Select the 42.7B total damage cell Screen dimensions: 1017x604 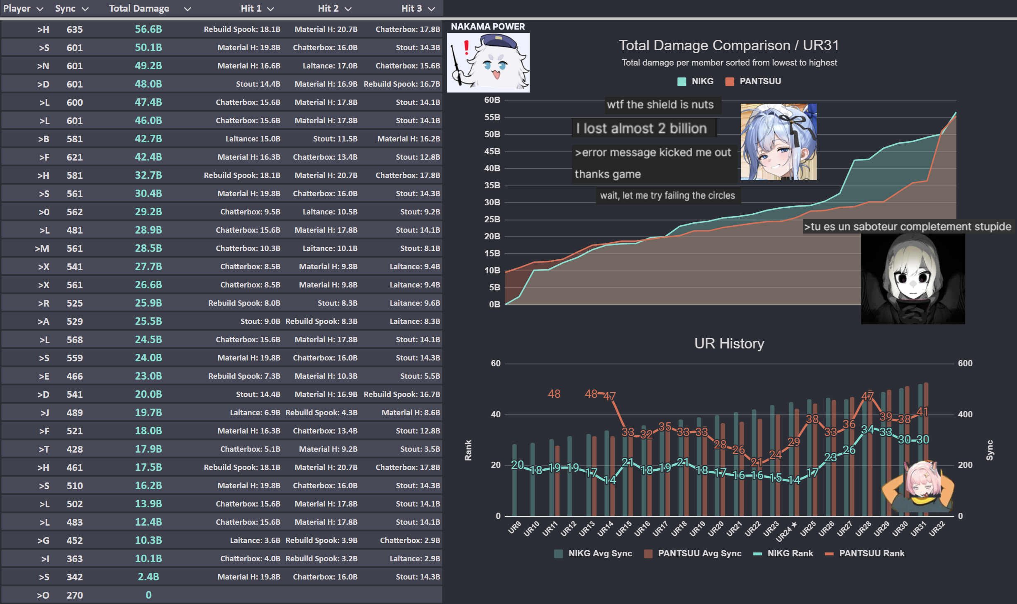tap(148, 139)
